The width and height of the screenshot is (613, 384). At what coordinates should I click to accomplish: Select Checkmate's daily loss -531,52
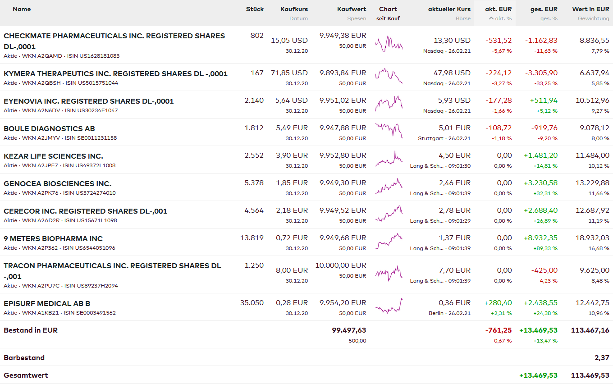[499, 41]
